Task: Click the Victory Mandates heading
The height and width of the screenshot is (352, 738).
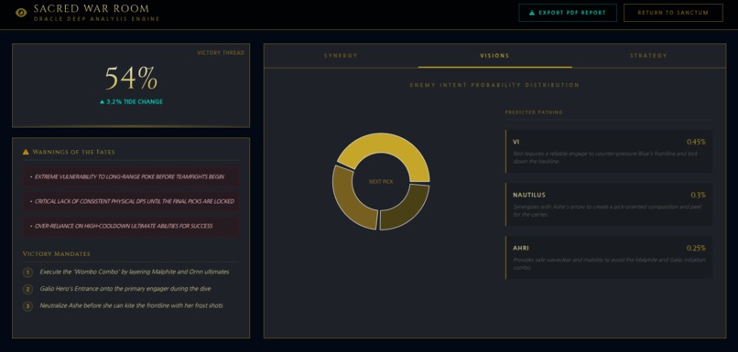Action: (57, 254)
